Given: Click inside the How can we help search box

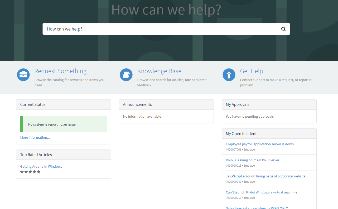Looking at the screenshot, I should click(x=160, y=29).
